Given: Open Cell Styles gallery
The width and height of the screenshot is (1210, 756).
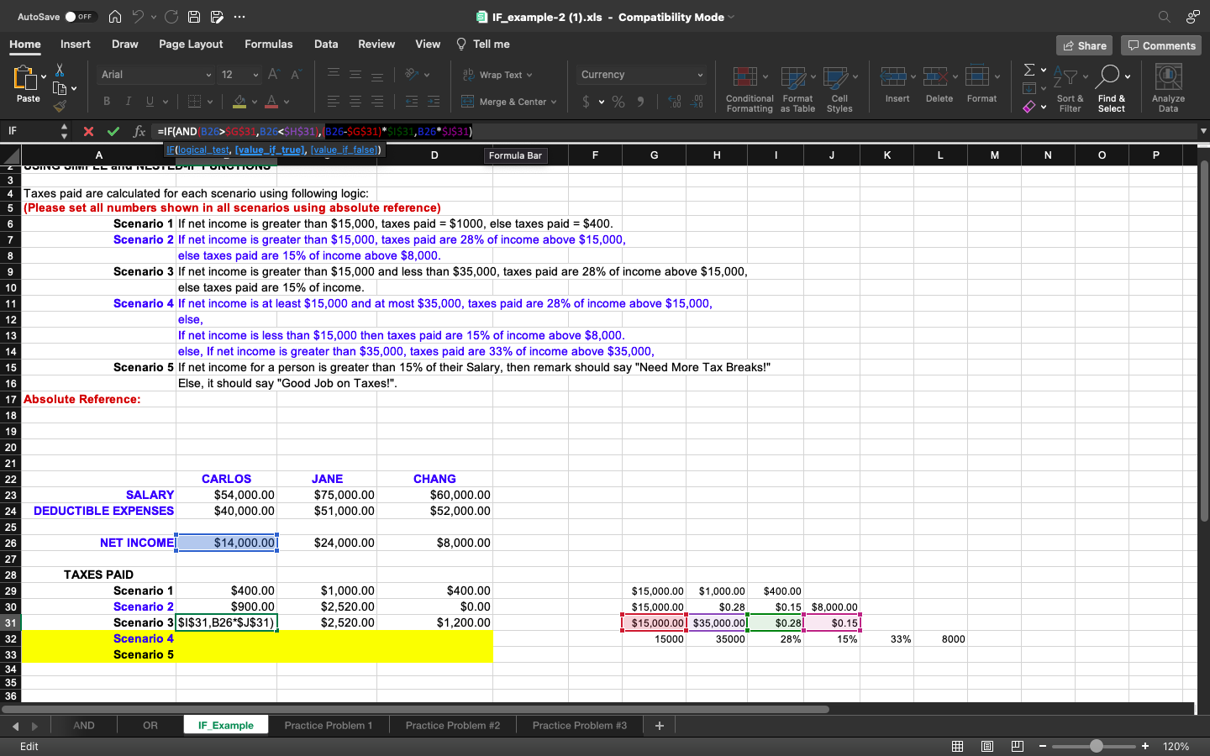Looking at the screenshot, I should (x=839, y=87).
